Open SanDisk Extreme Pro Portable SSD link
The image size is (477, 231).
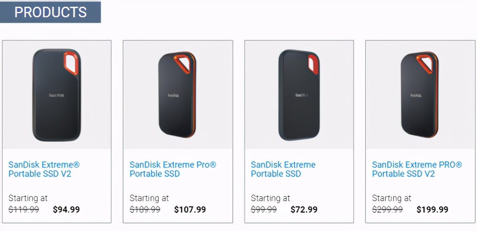coord(173,169)
